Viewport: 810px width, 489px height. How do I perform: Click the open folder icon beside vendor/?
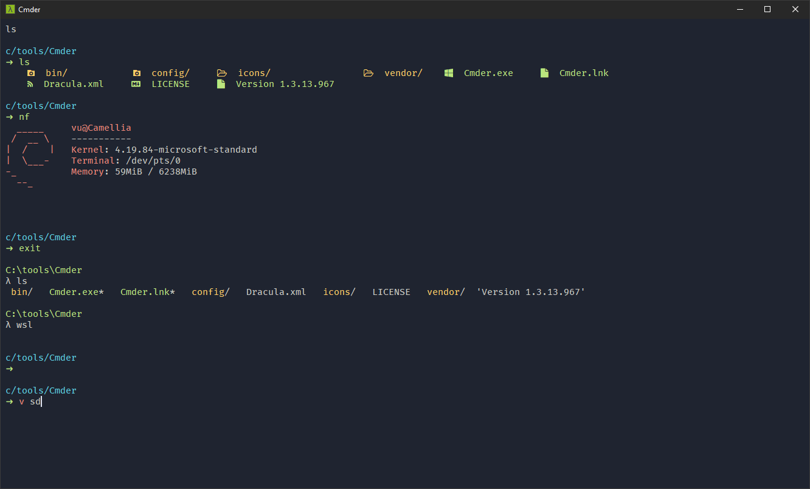369,73
